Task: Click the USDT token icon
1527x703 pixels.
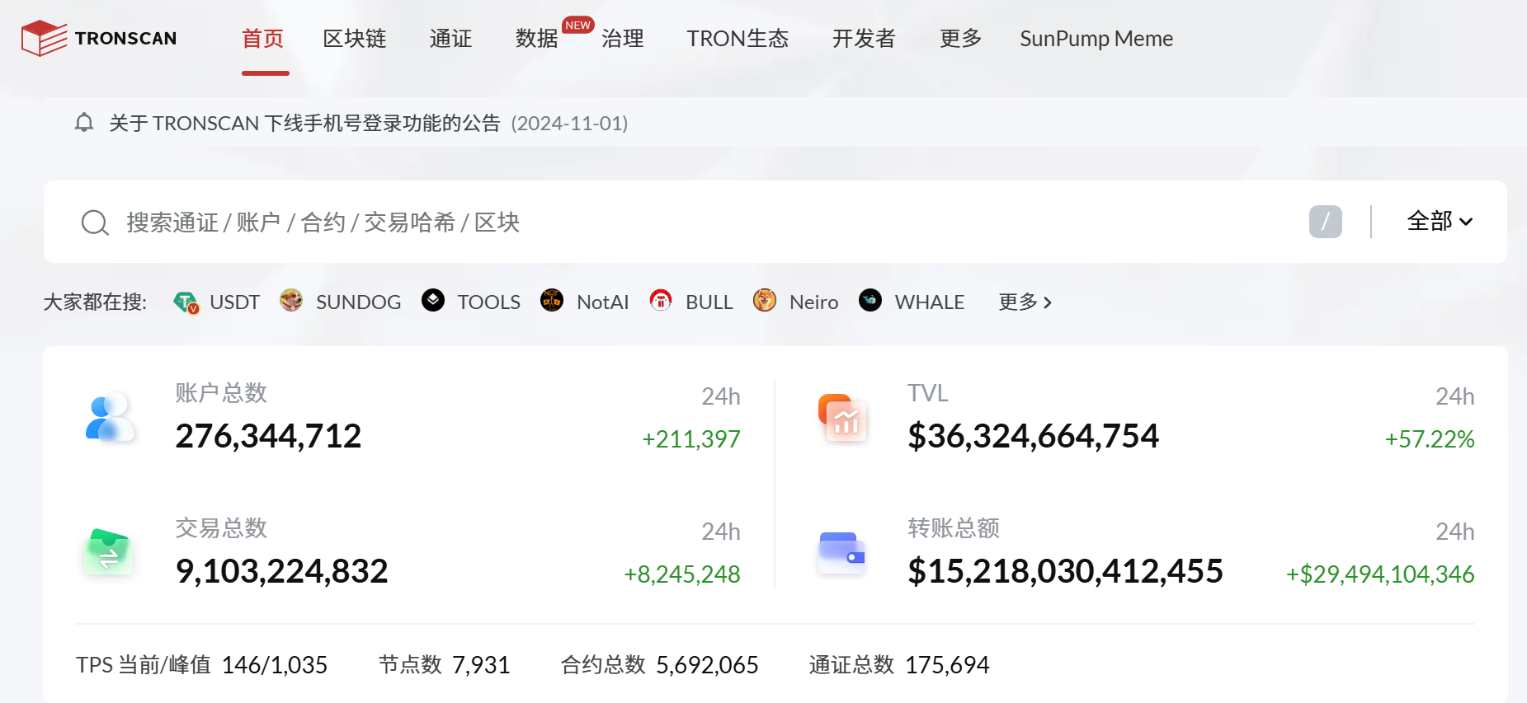Action: (x=186, y=302)
